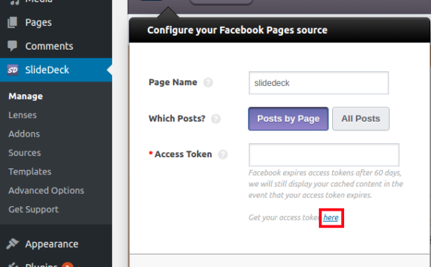
Task: Open help icon beside Access Token
Action: tap(223, 154)
